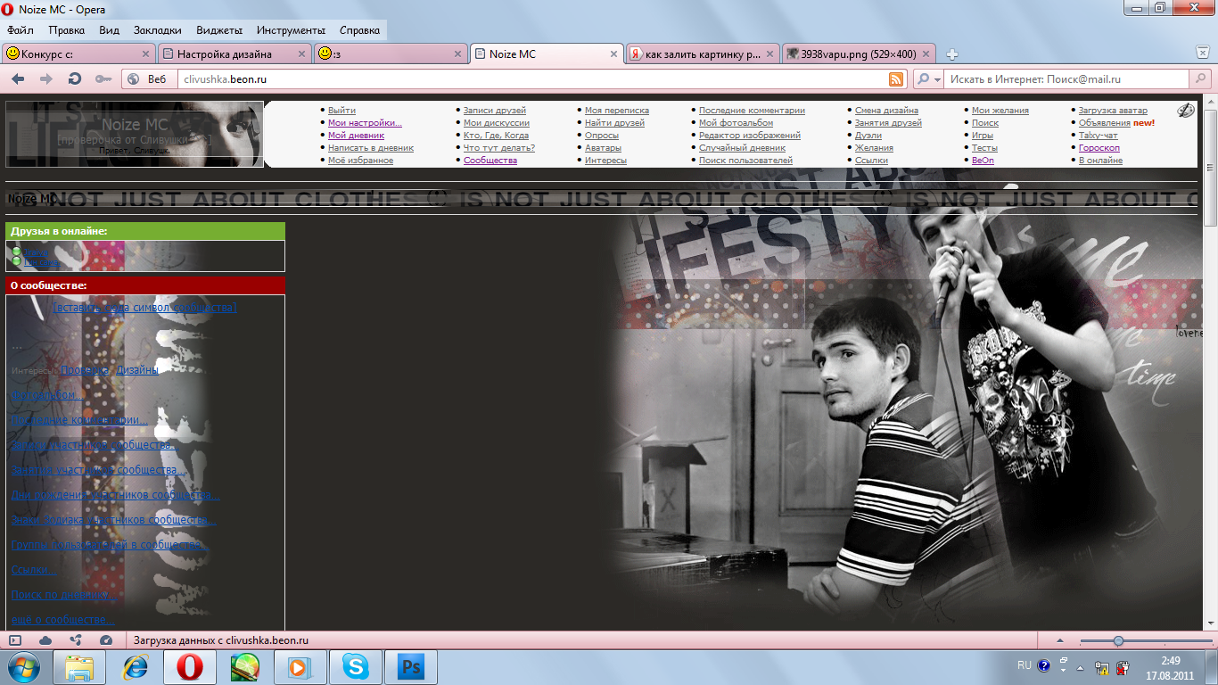Toggle the status bar panels button

point(15,640)
